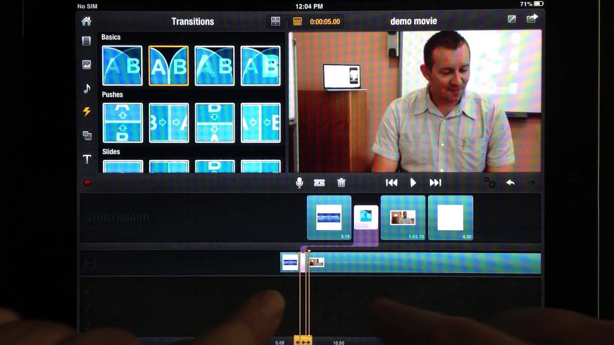This screenshot has height=345, width=614.
Task: Click the Pushes category heading
Action: [112, 94]
